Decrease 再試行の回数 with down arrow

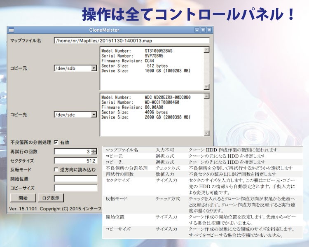(94, 153)
